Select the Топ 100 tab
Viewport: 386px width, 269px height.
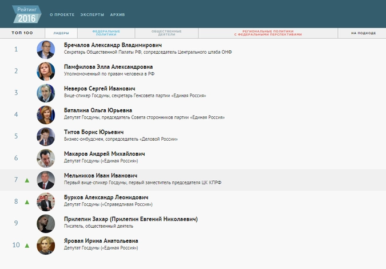(22, 33)
